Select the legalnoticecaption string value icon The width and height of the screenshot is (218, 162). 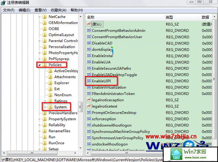(89, 100)
